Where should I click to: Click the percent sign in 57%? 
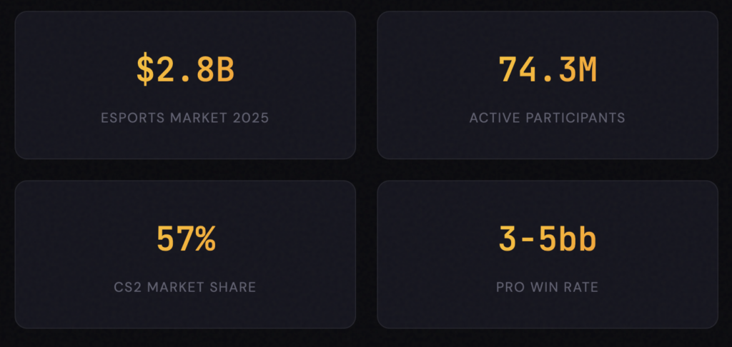click(x=205, y=239)
